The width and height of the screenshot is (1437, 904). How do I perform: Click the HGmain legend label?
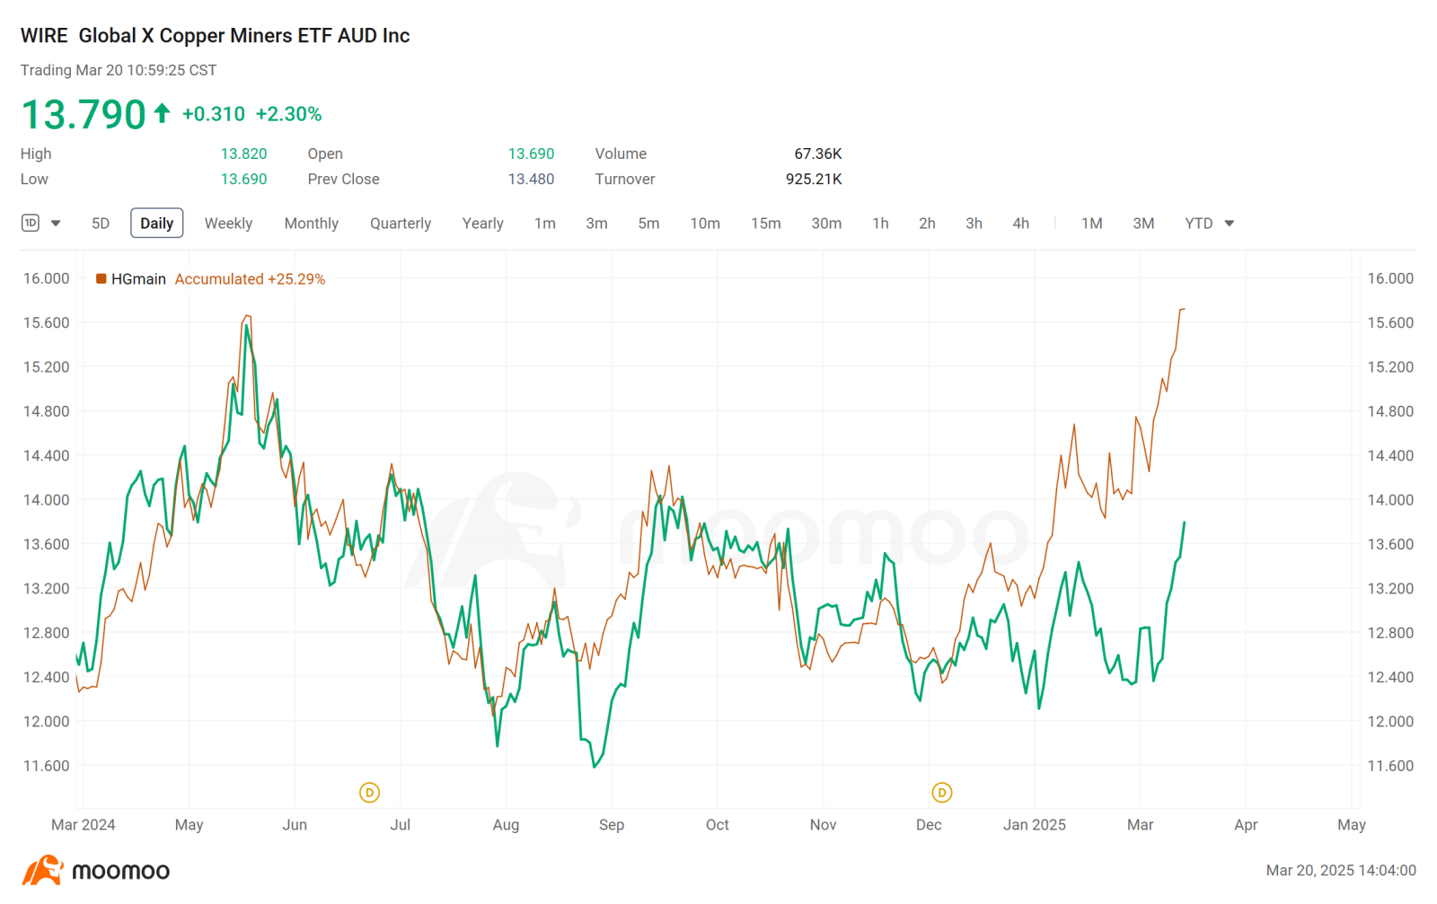138,279
